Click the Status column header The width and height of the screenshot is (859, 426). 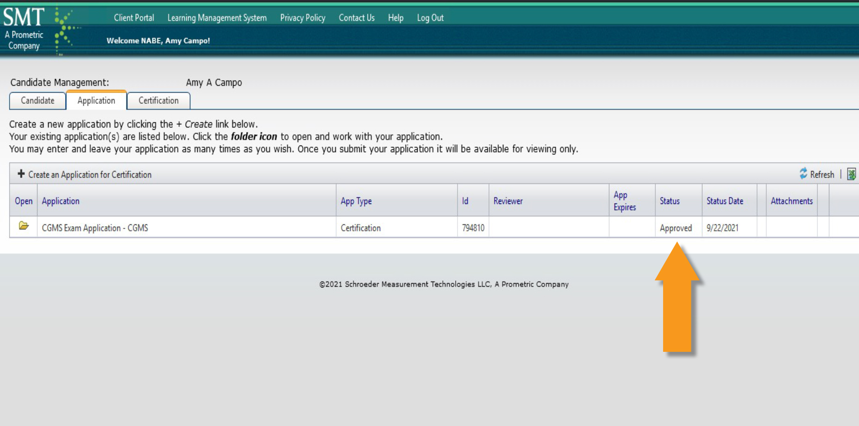669,201
